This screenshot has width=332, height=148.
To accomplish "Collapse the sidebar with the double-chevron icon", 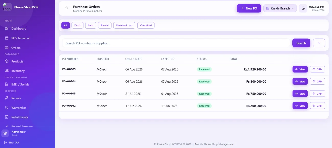I will (x=67, y=8).
